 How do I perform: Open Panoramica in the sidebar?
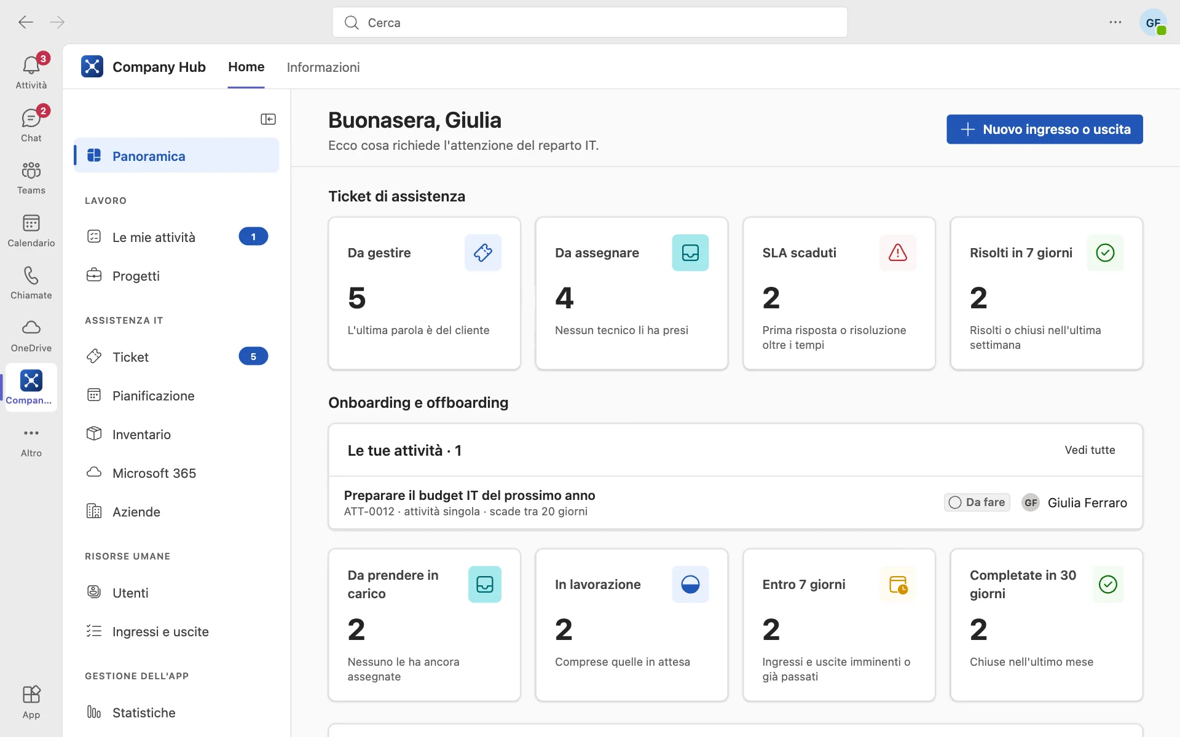176,155
